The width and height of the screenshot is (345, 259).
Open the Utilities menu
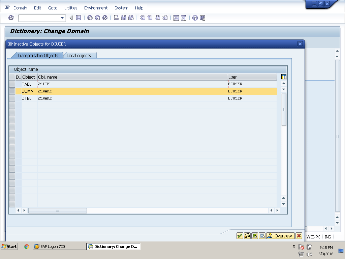tap(71, 8)
